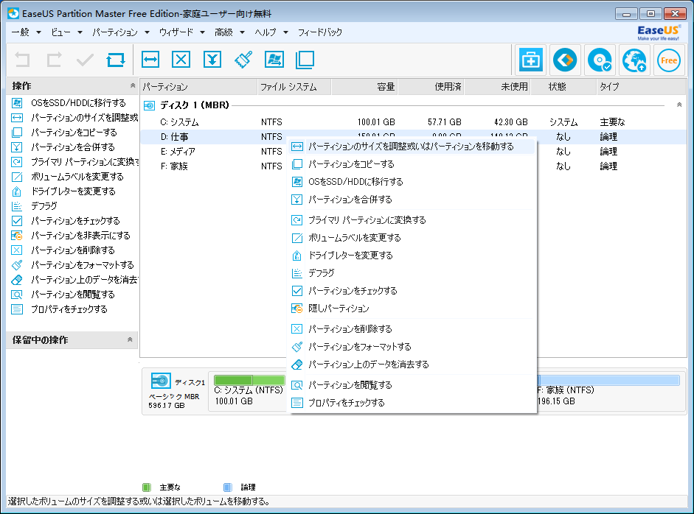Choose ドライブレターを変更する in the context menu
This screenshot has width=694, height=514.
click(x=412, y=255)
